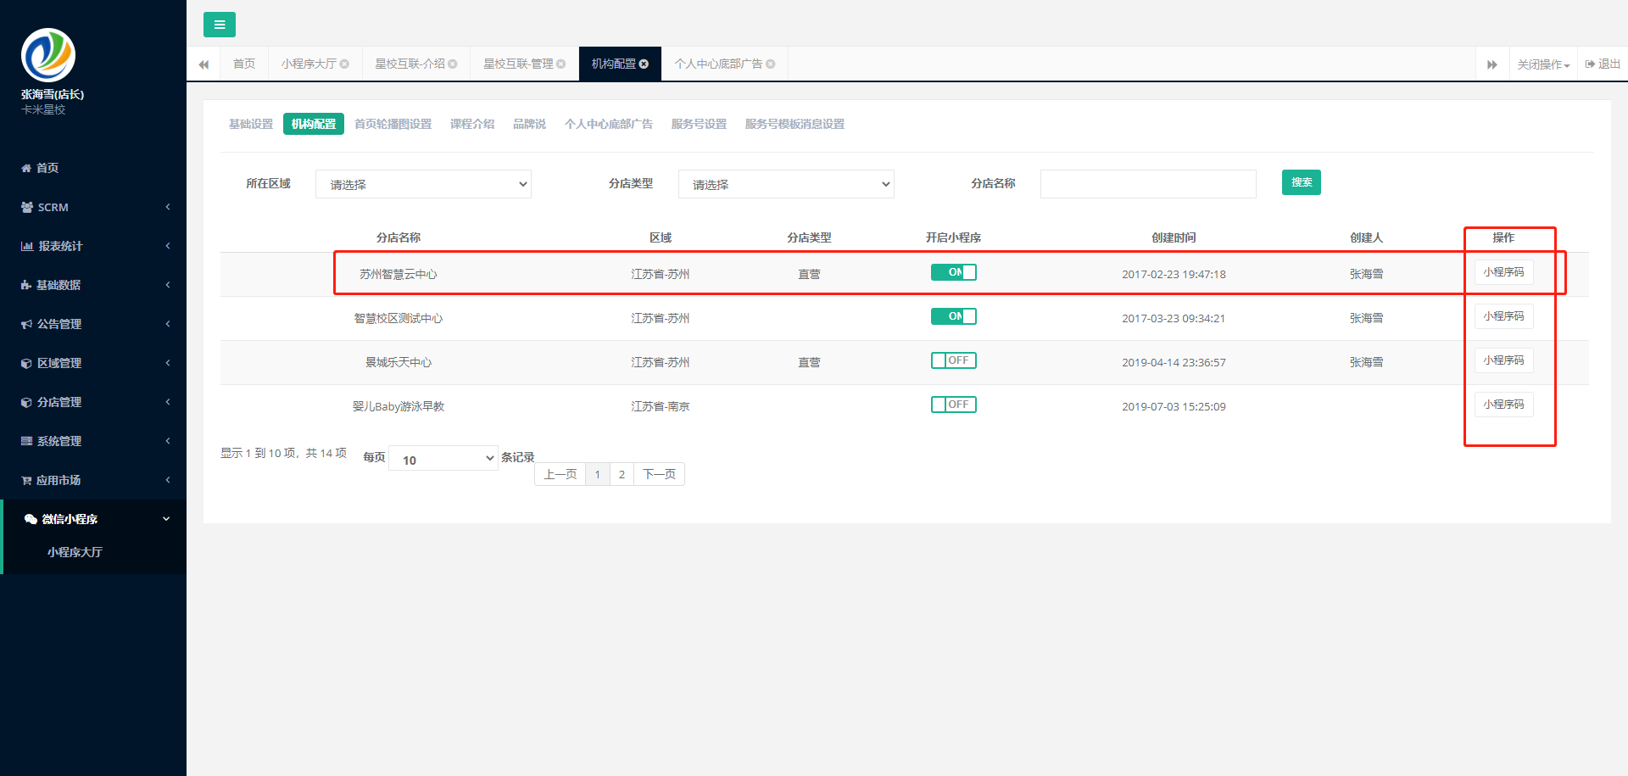Open 小程序大厅 submenu item
Image resolution: width=1628 pixels, height=776 pixels.
(x=75, y=552)
